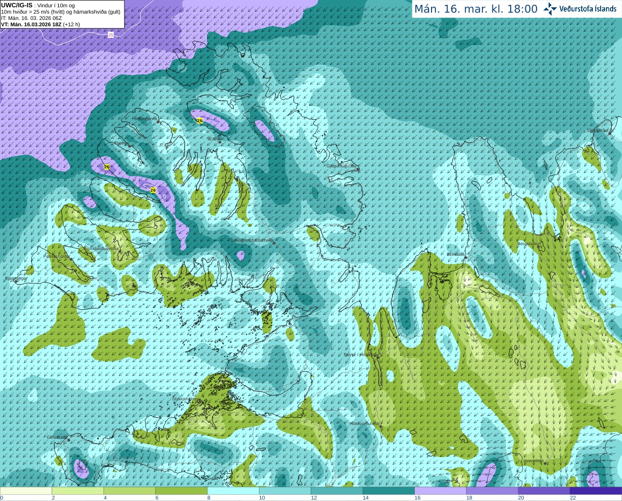Click the 2–4 m/s legend swatch
The width and height of the screenshot is (622, 501).
pos(78,491)
